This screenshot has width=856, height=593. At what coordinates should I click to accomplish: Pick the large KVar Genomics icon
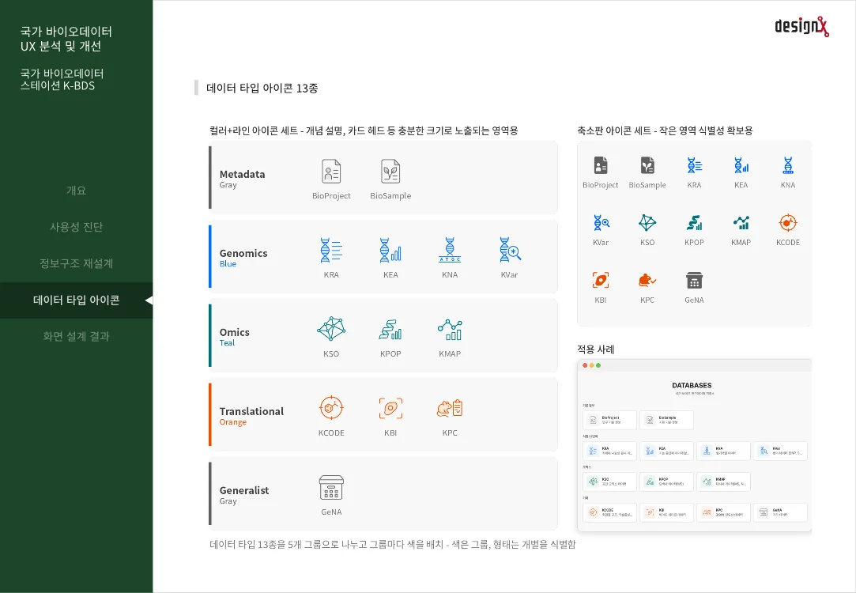pos(509,250)
